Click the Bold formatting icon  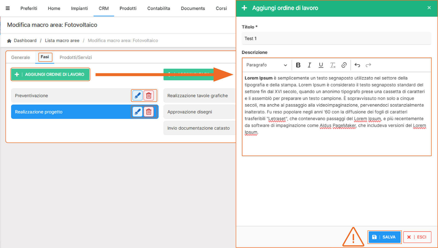tap(298, 65)
